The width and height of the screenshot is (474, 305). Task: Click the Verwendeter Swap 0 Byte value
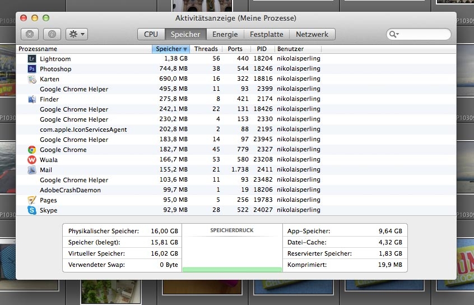pyautogui.click(x=169, y=265)
